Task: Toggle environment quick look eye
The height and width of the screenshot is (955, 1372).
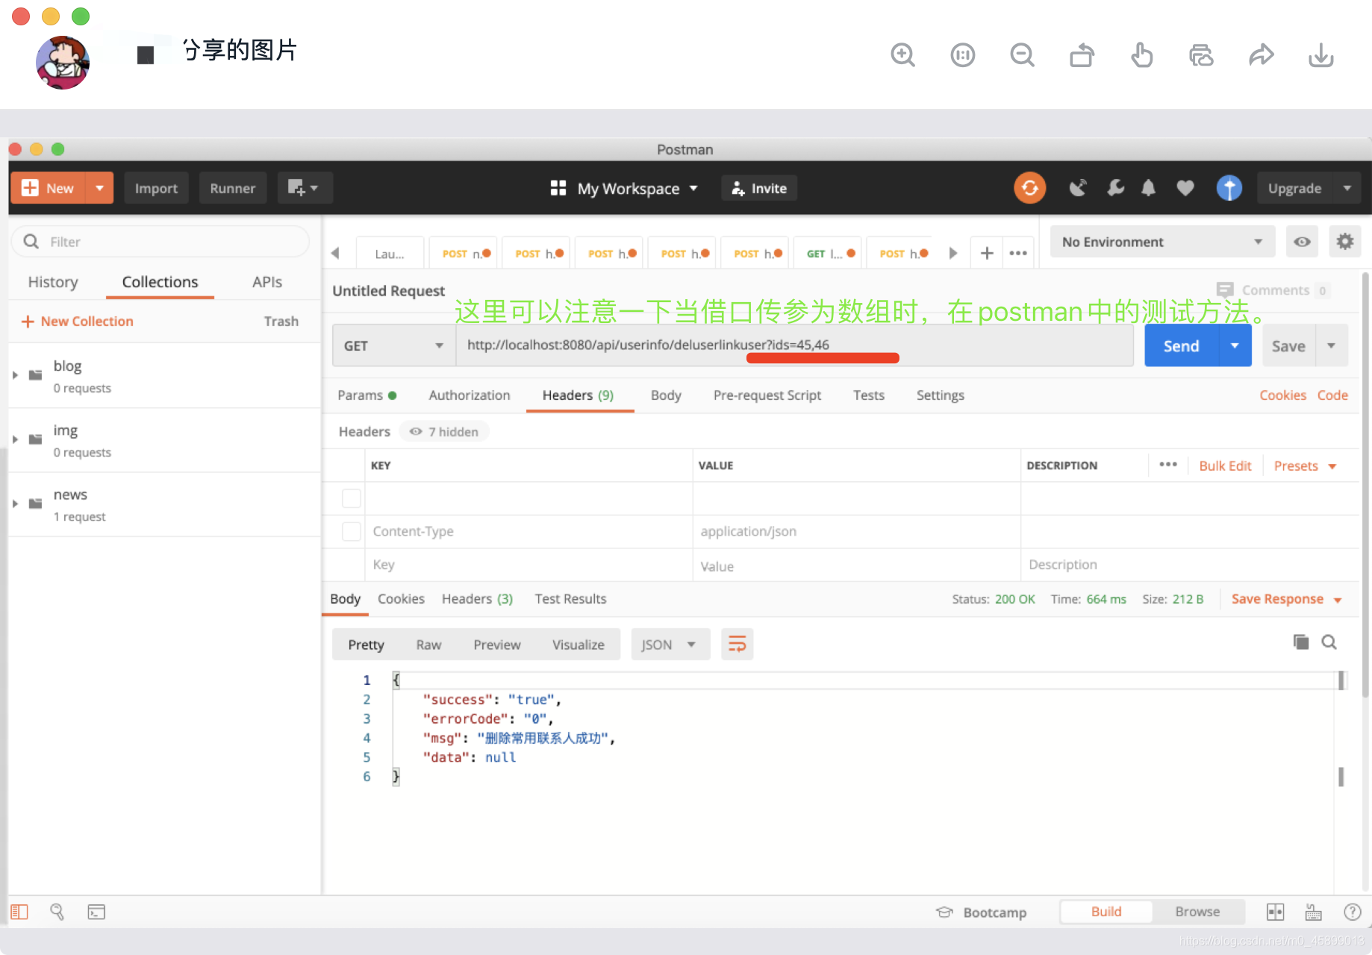Action: click(1302, 242)
